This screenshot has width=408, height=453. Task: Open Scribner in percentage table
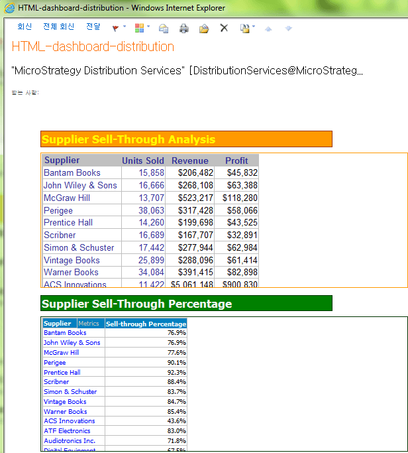pyautogui.click(x=56, y=382)
